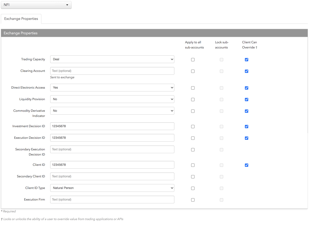Check Apply to all sub-accounts for Direct Electronic Access
This screenshot has width=309, height=232.
point(193,88)
